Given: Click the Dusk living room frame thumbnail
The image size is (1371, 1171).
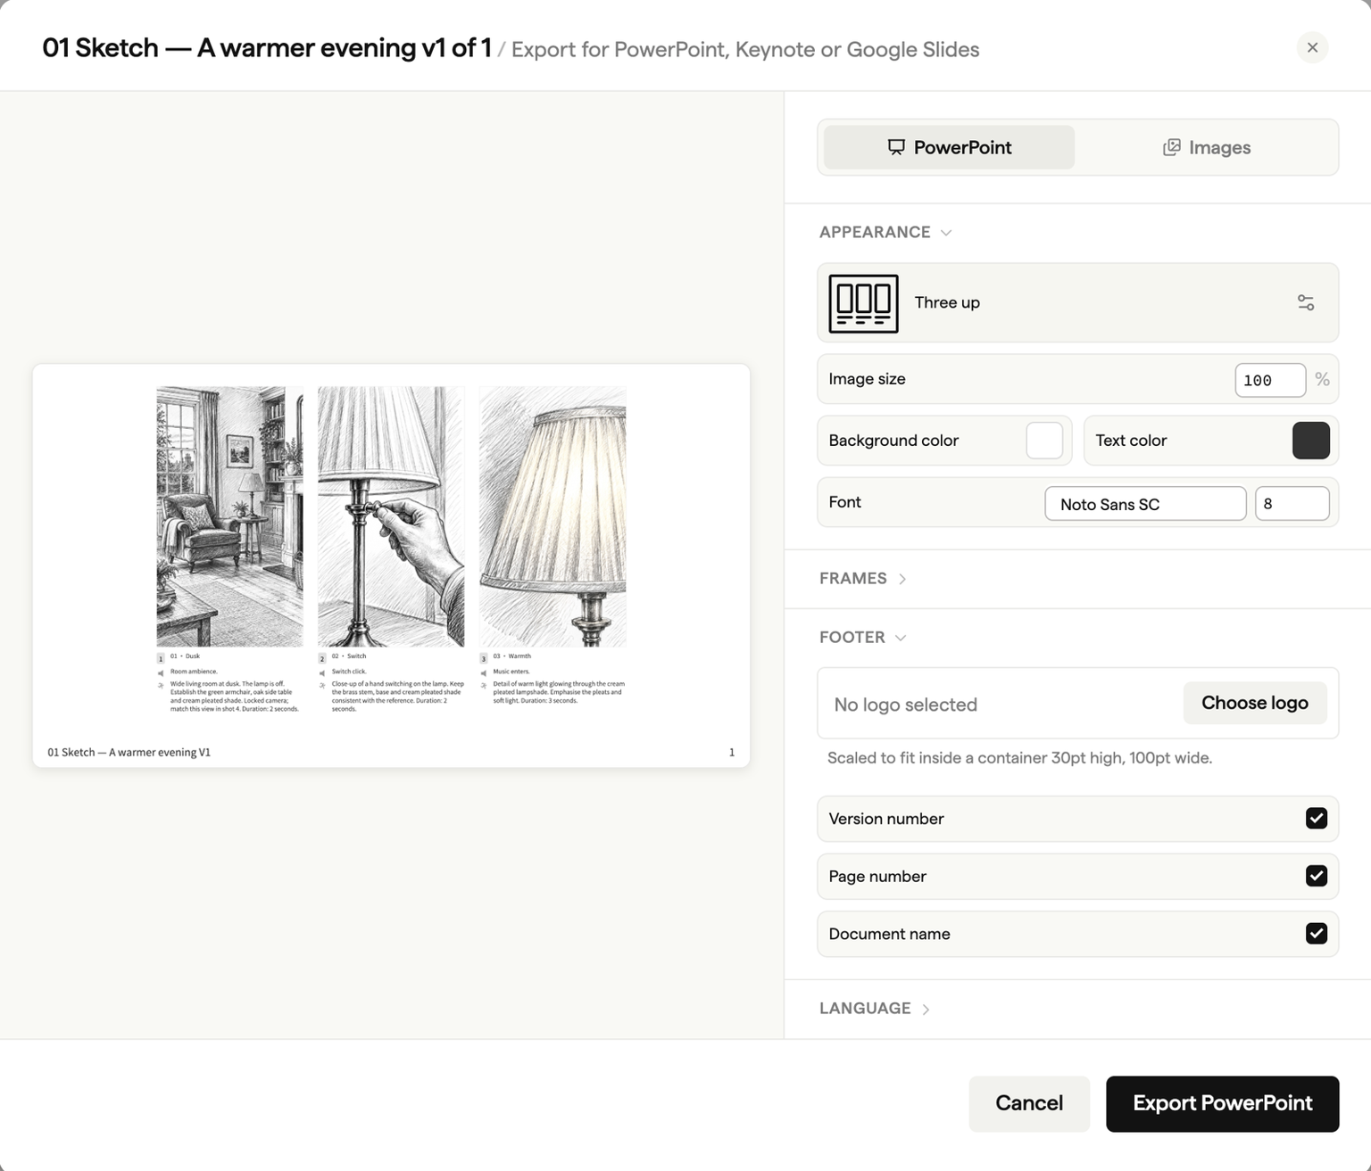Looking at the screenshot, I should click(x=229, y=516).
